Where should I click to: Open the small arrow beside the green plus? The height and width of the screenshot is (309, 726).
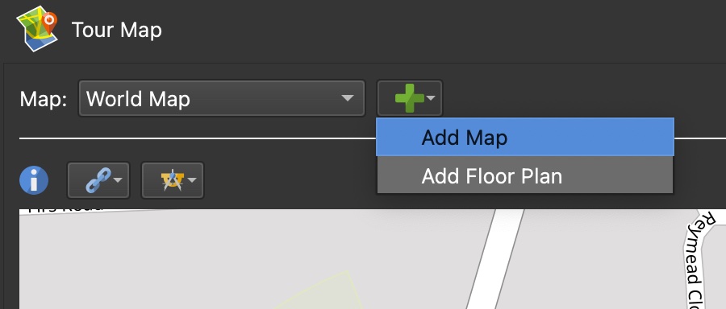431,98
